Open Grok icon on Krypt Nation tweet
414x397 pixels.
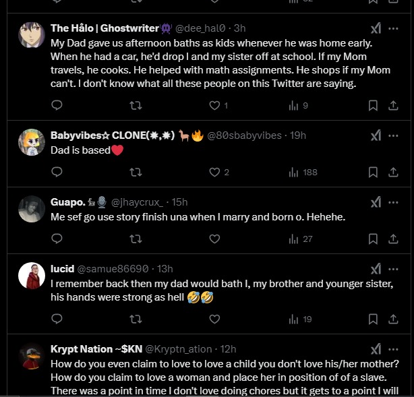(376, 348)
